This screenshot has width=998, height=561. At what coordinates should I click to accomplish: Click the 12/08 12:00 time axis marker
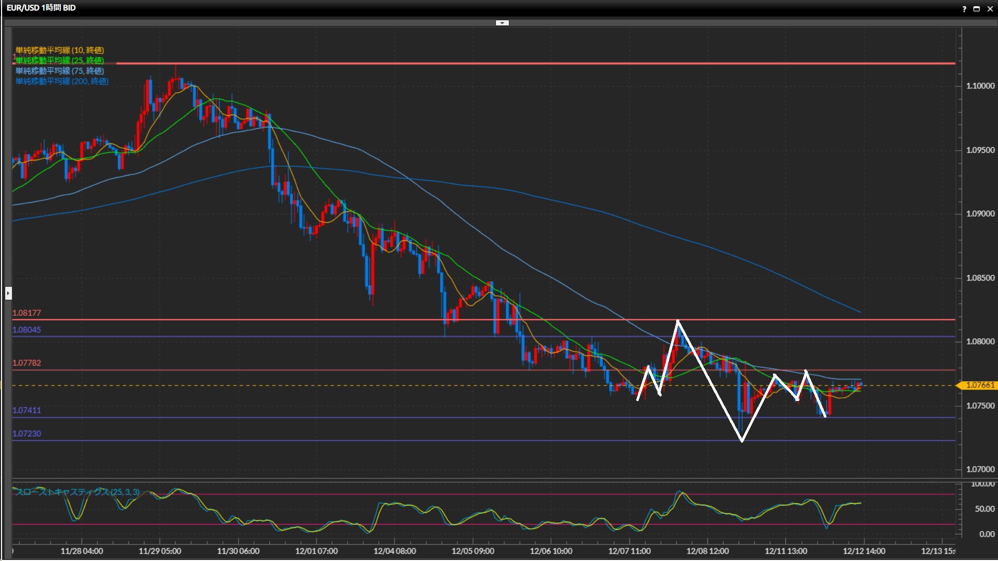707,551
